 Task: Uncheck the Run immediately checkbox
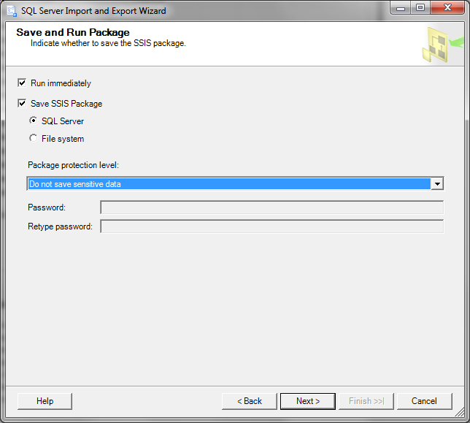[x=22, y=83]
